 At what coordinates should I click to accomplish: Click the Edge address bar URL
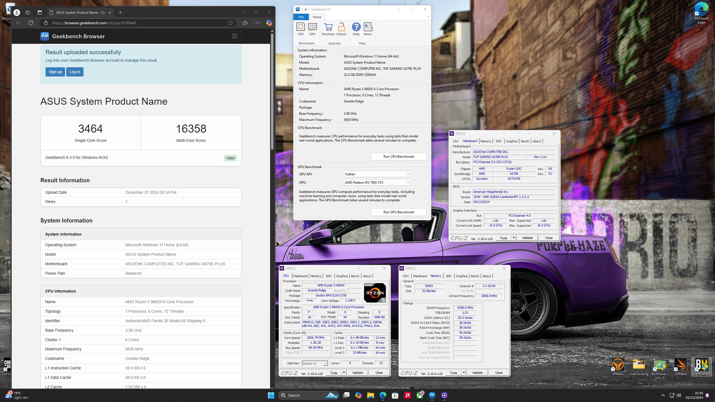tap(94, 23)
